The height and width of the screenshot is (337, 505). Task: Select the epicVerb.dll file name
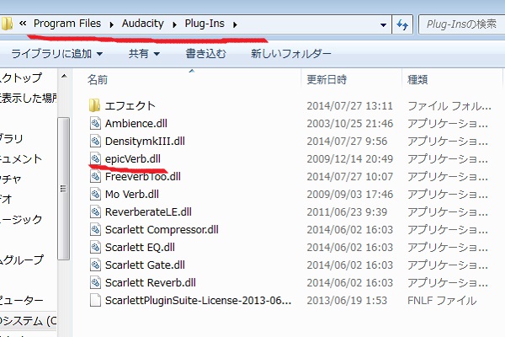click(x=133, y=159)
